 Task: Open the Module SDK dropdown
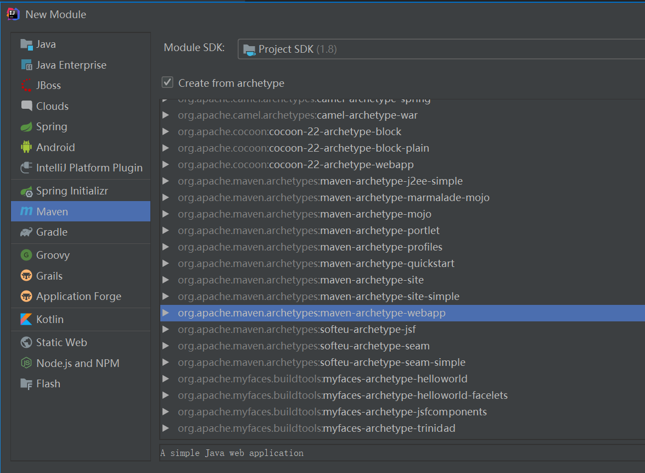[x=441, y=49]
